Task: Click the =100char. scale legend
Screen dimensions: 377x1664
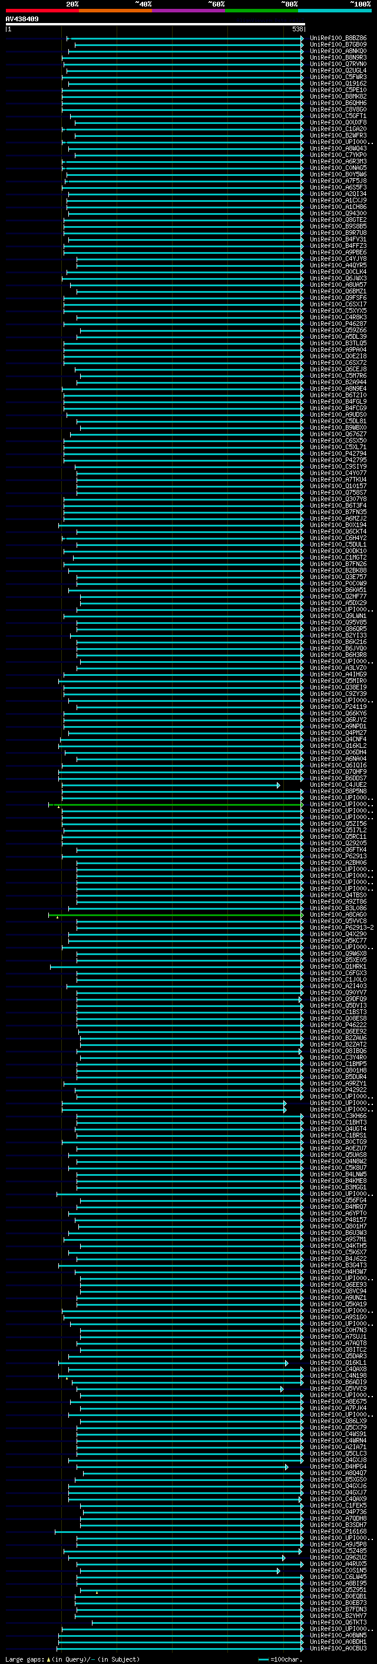Action: [280, 1659]
